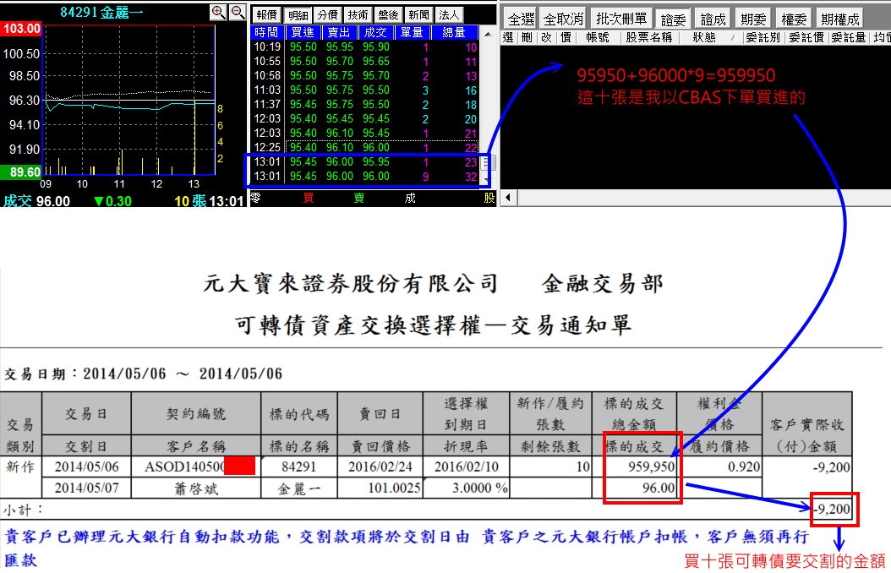Select the 法人 tab
The height and width of the screenshot is (573, 891).
click(x=449, y=14)
